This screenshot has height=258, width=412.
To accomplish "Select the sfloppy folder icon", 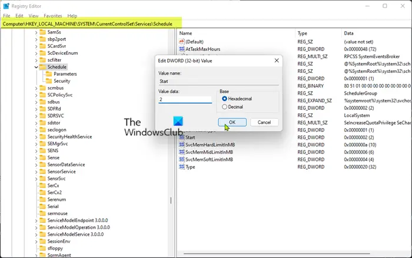I will click(x=42, y=248).
